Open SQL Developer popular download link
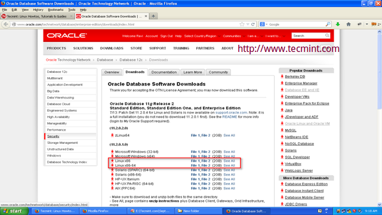Image resolution: width=382 pixels, height=215 pixels. [x=297, y=157]
